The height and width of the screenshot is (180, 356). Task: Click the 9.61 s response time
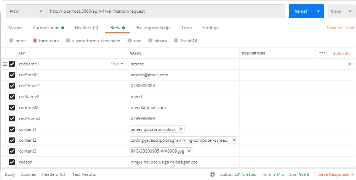coord(279,174)
